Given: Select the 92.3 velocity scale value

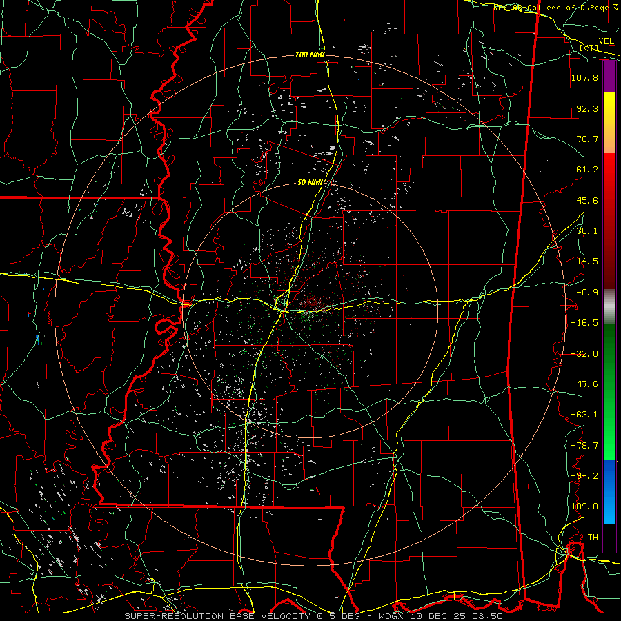Looking at the screenshot, I should point(587,108).
